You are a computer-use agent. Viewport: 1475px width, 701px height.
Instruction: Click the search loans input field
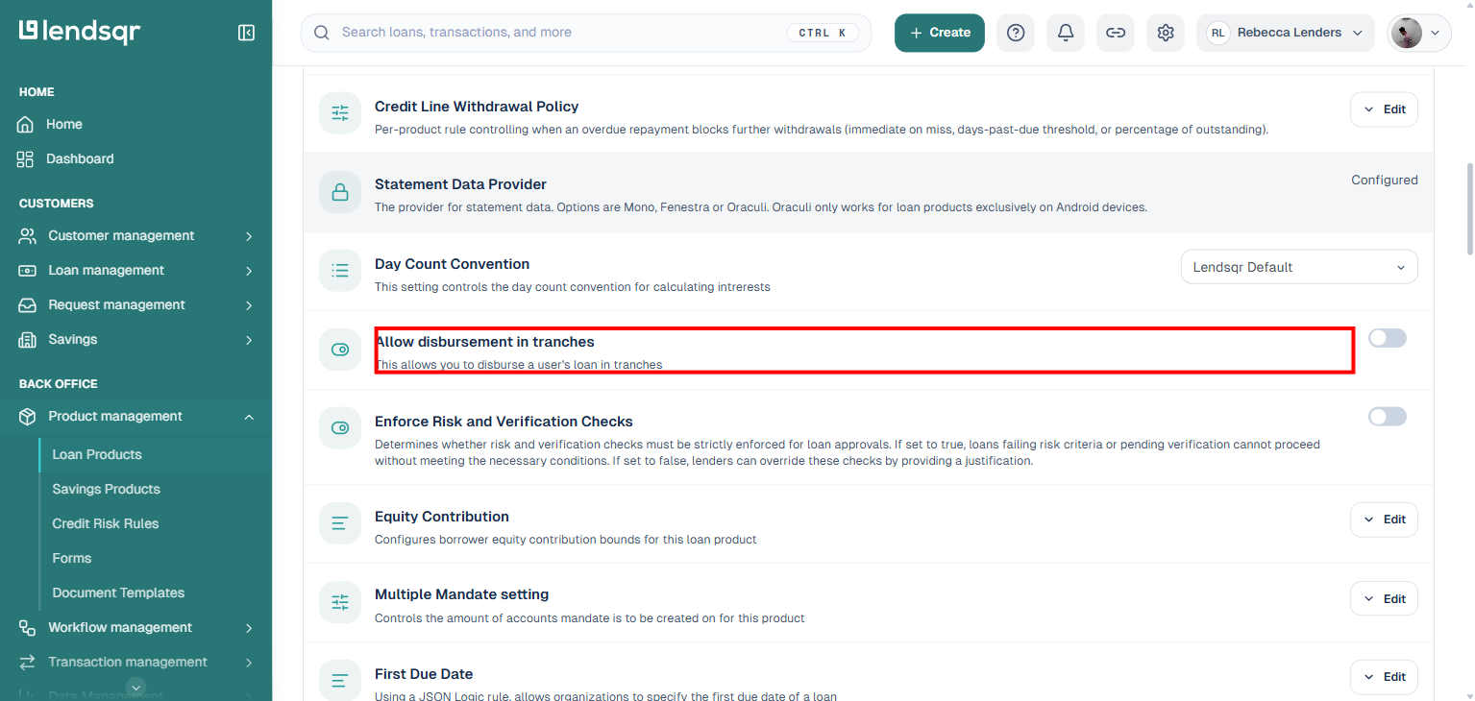586,33
